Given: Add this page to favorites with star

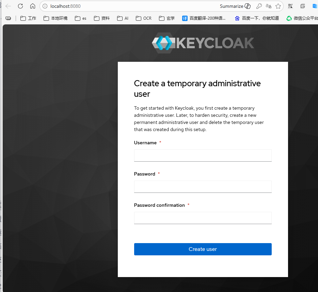Looking at the screenshot, I should 278,6.
